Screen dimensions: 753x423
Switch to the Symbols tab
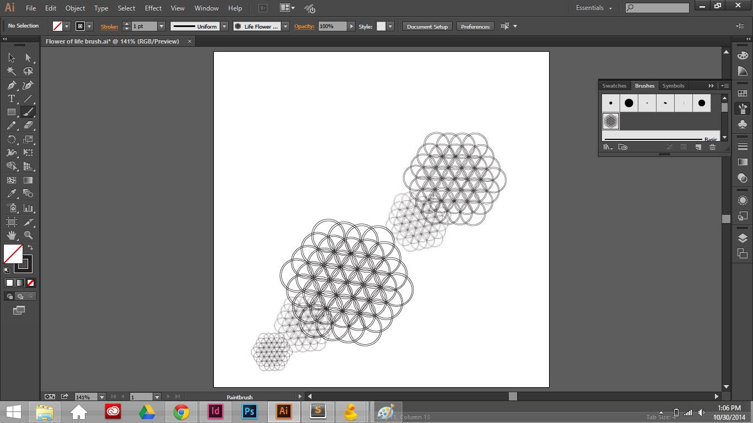[673, 85]
